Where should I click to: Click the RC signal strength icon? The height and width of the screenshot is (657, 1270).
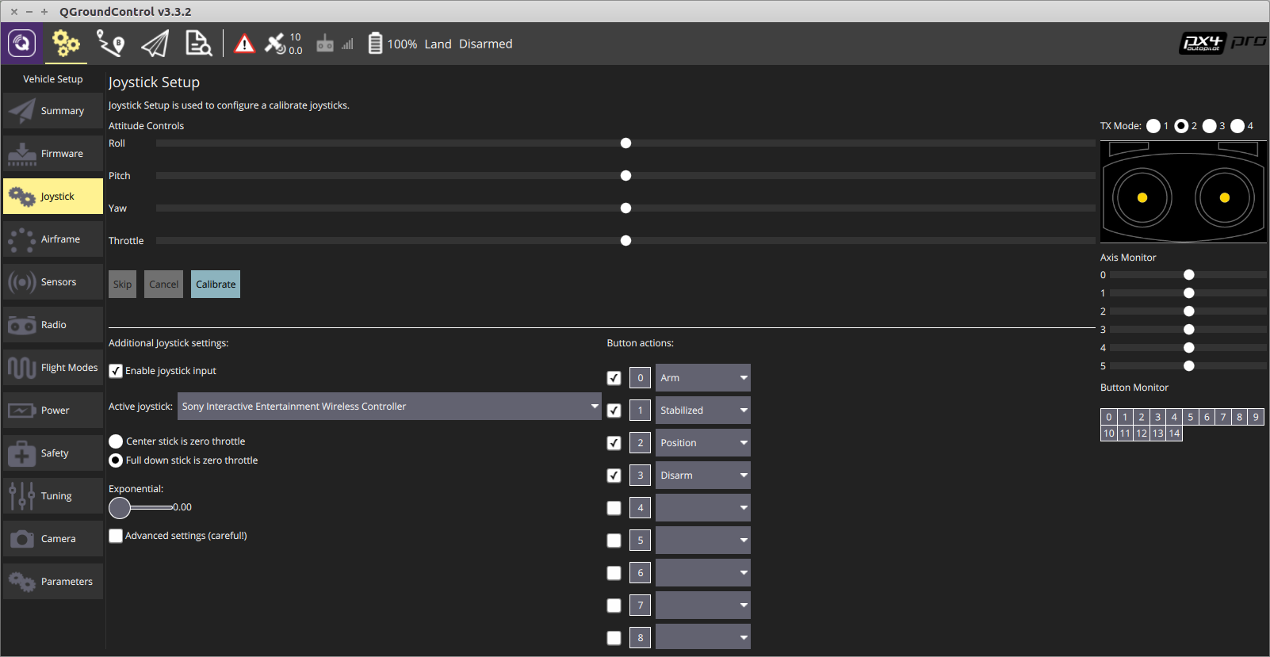pyautogui.click(x=335, y=44)
